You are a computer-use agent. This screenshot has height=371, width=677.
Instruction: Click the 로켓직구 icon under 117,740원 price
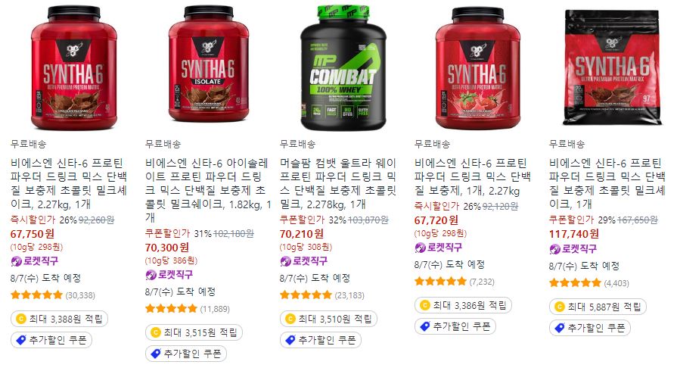coord(554,249)
